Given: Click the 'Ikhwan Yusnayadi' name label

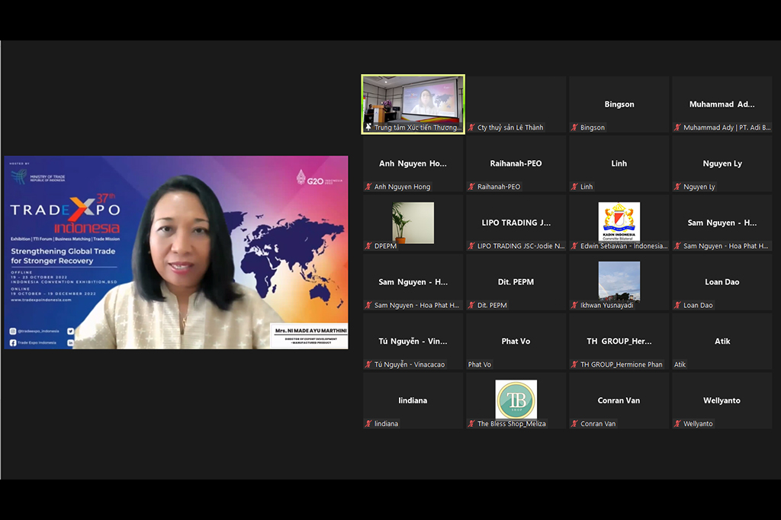Looking at the screenshot, I should click(x=607, y=305).
